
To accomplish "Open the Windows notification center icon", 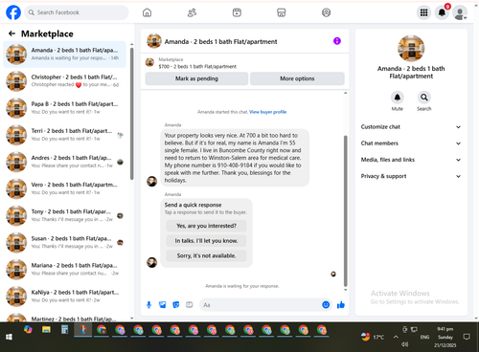I will point(467,337).
